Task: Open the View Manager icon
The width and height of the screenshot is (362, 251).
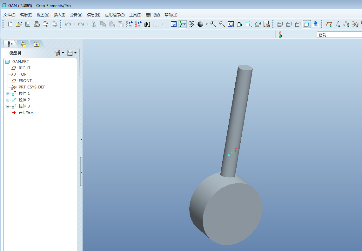Action: 267,24
